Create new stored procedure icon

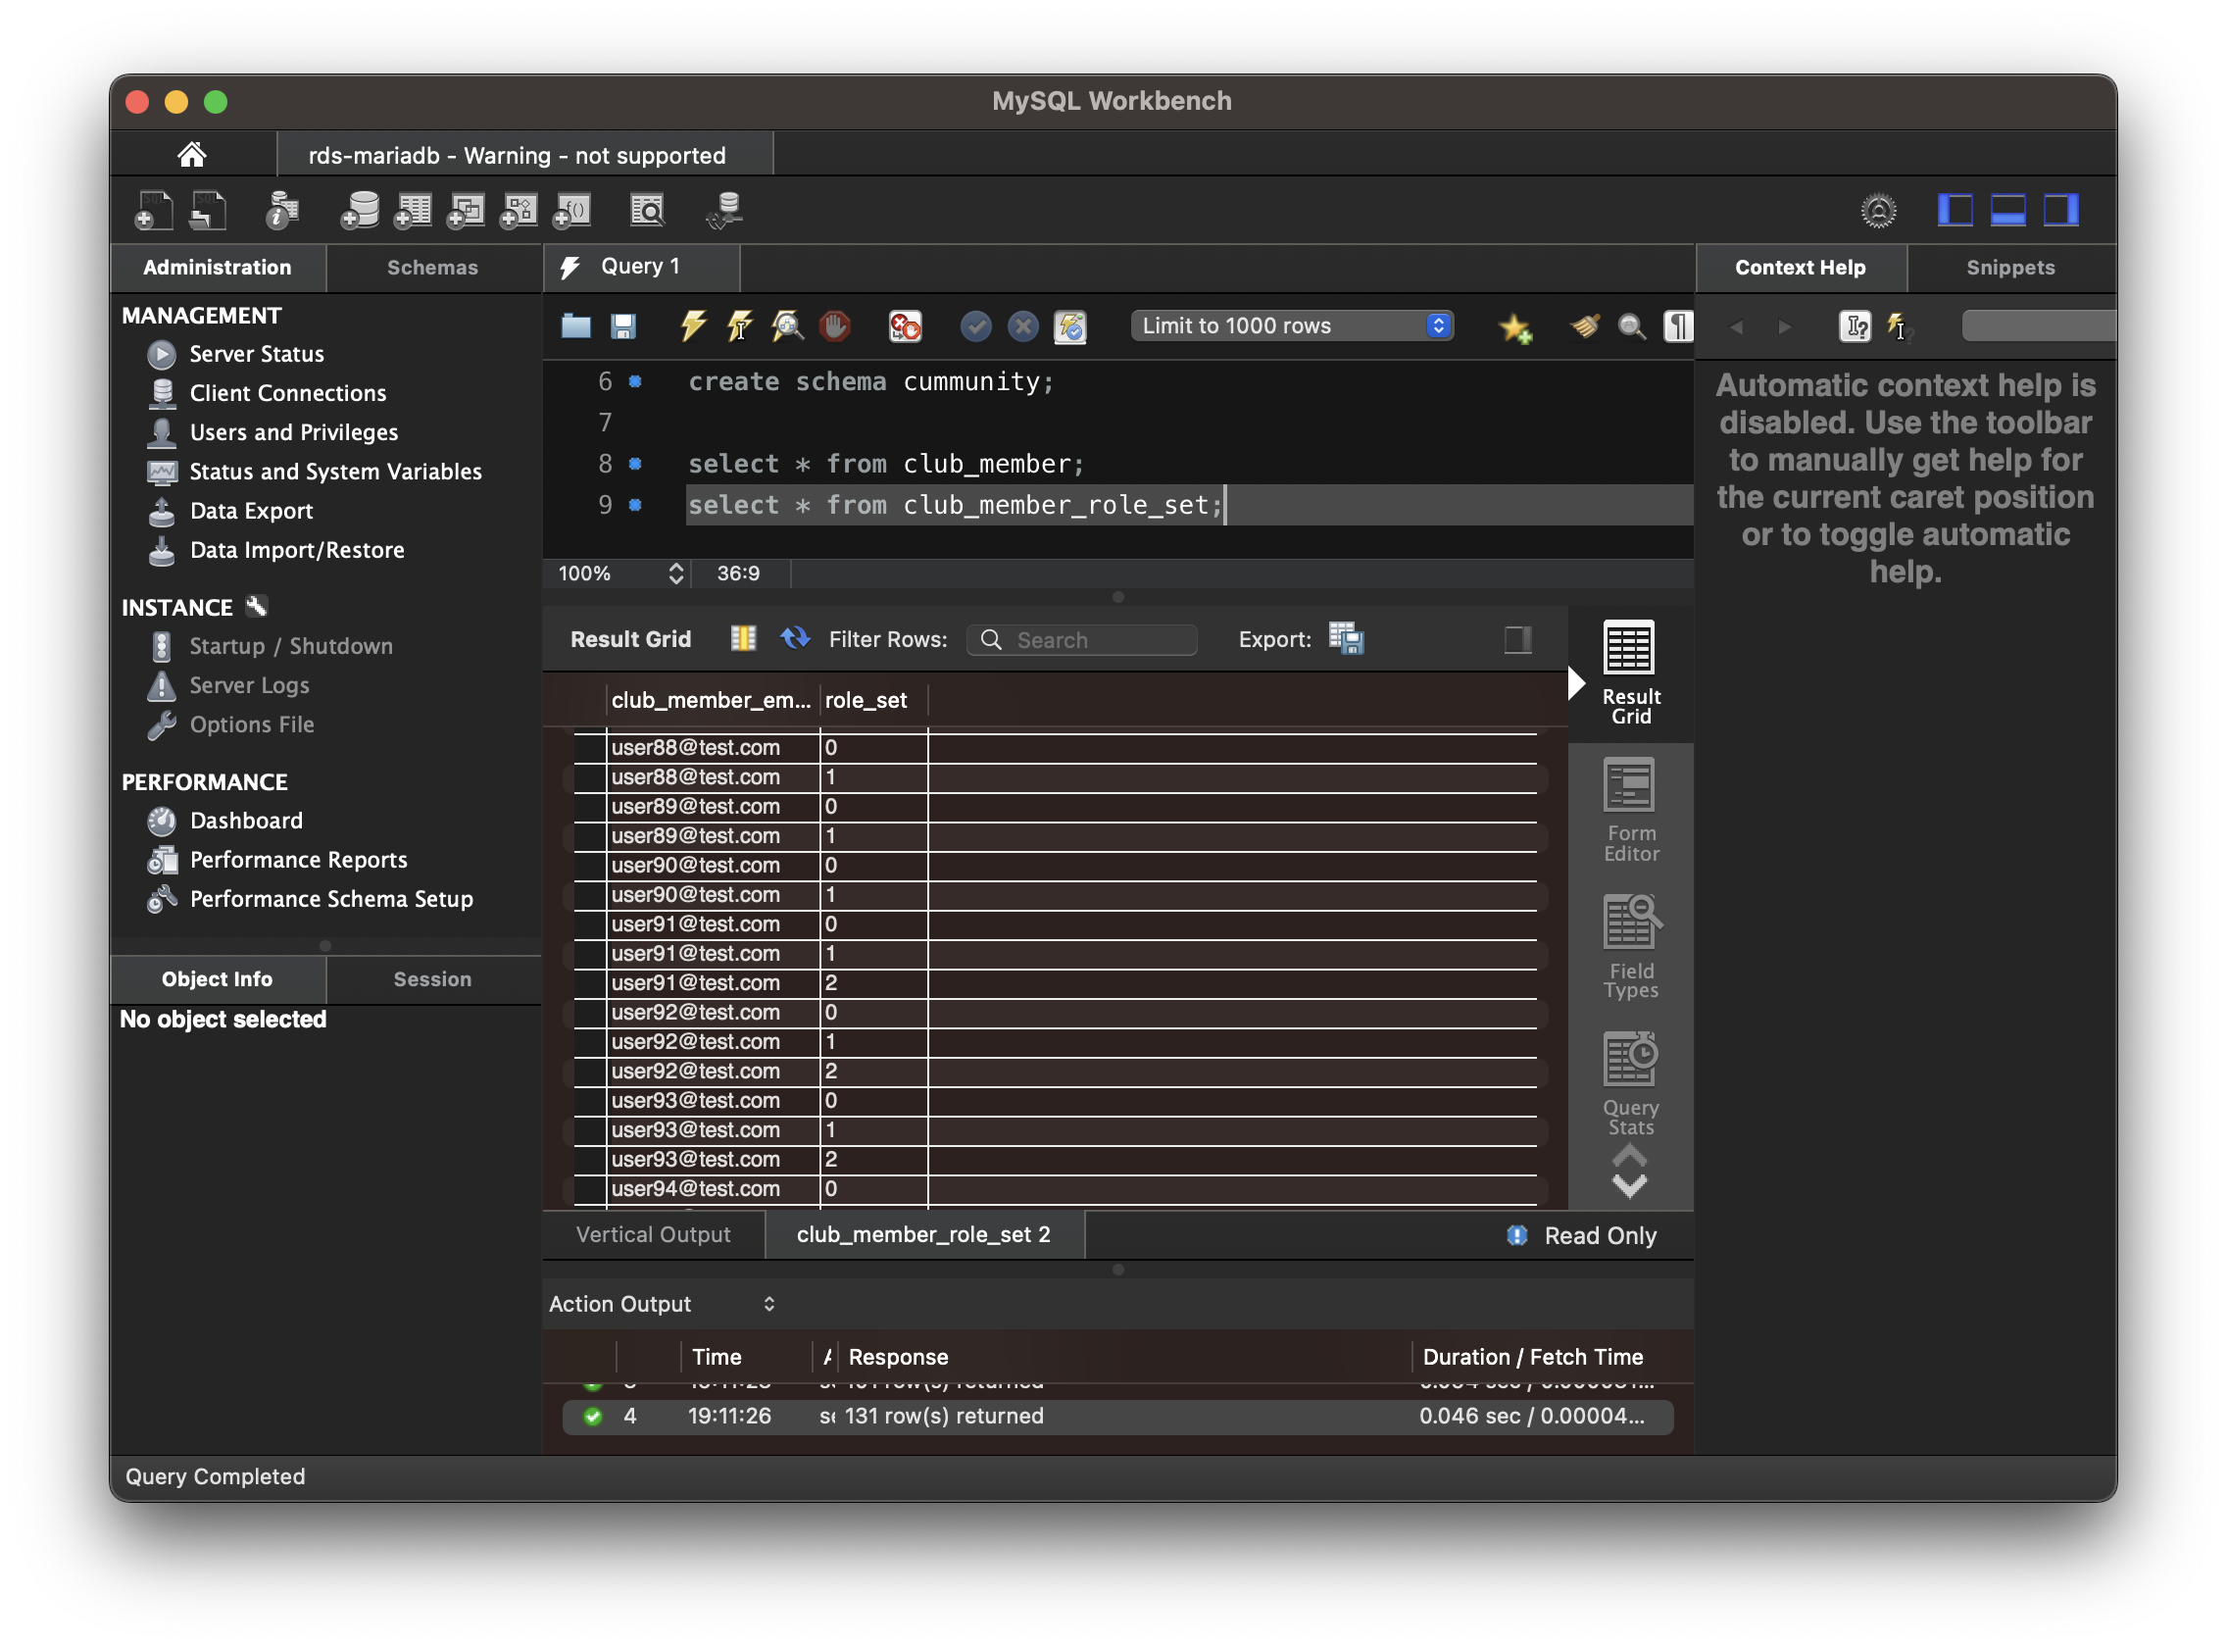(x=519, y=211)
